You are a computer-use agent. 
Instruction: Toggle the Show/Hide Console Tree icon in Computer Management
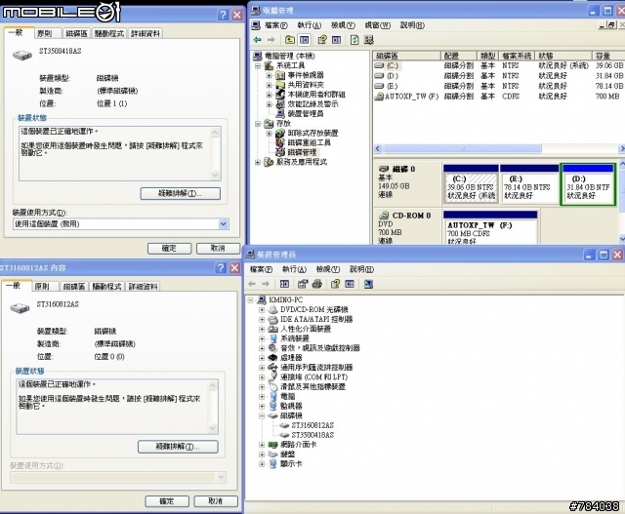tap(304, 40)
